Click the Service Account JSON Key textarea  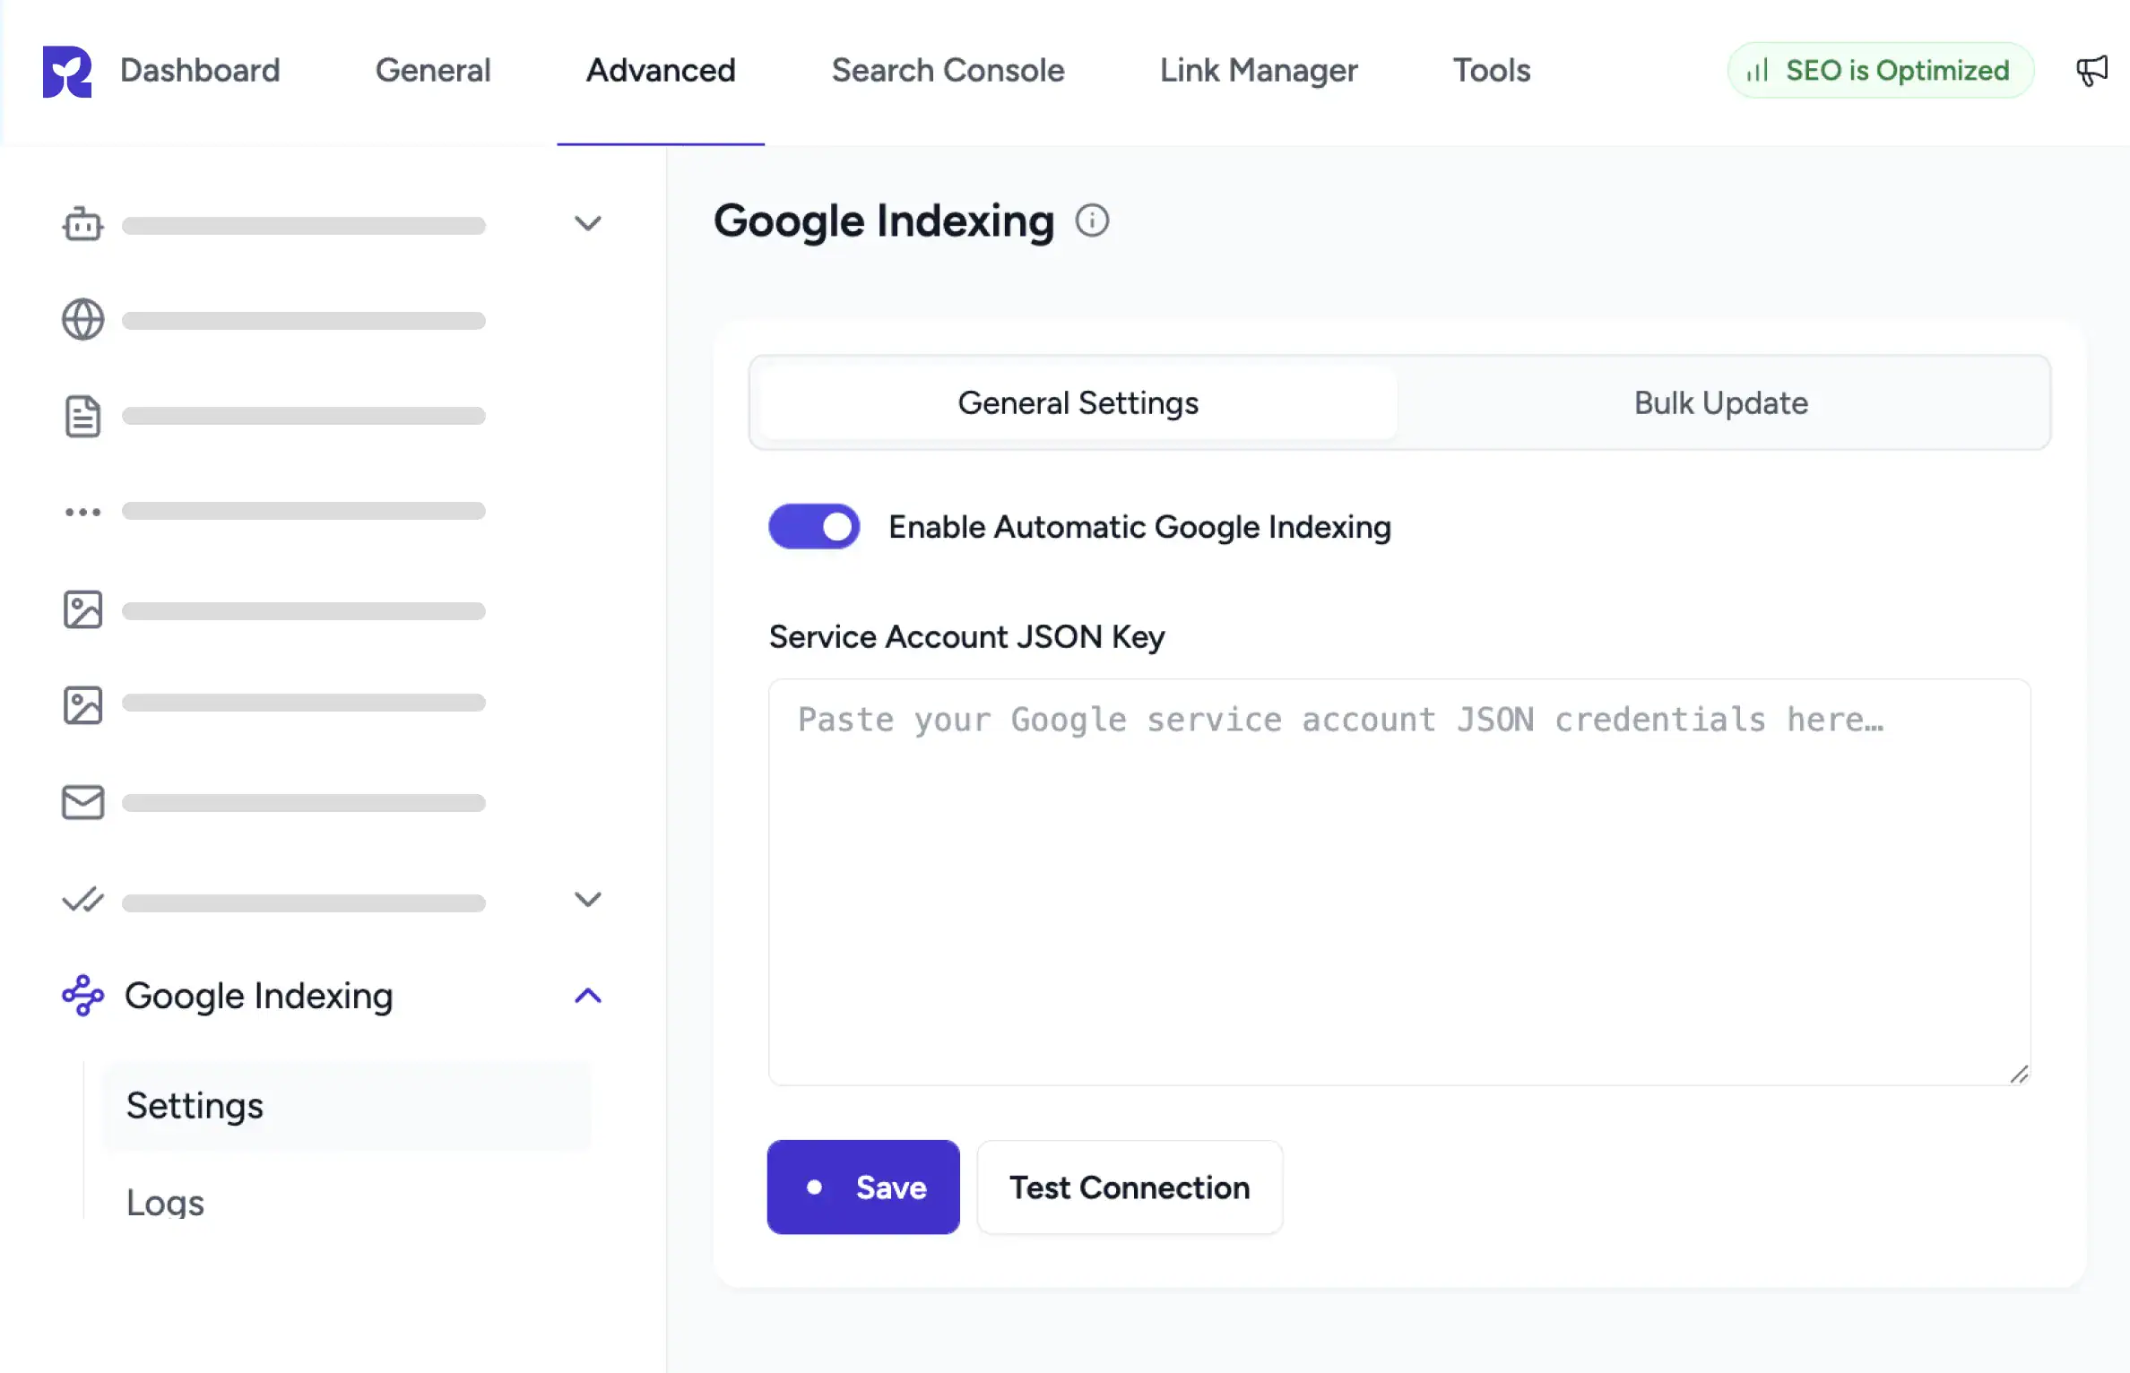[1399, 882]
